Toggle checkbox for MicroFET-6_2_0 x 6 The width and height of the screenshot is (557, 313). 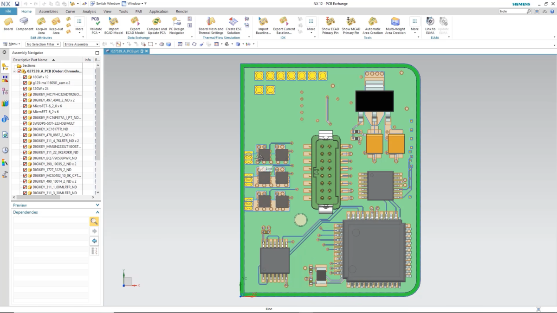[25, 106]
